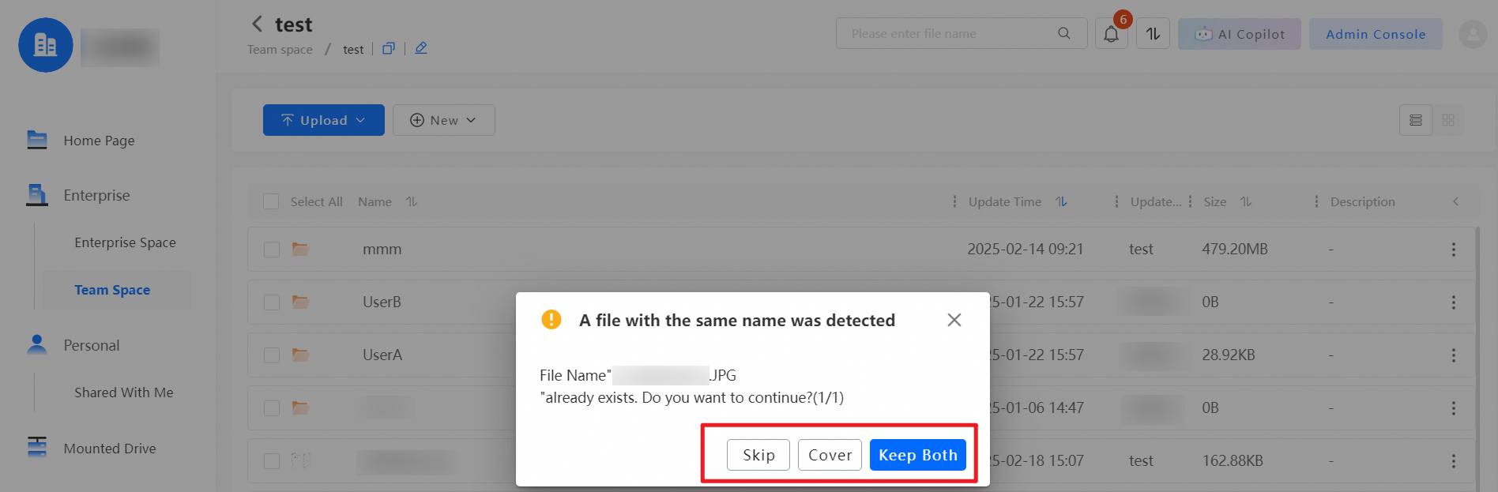Switch to list view layout icon
1498x492 pixels.
tap(1415, 120)
